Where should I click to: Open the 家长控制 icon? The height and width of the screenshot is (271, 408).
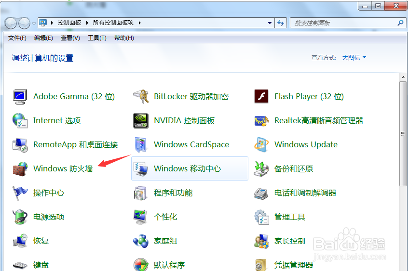[x=261, y=241]
